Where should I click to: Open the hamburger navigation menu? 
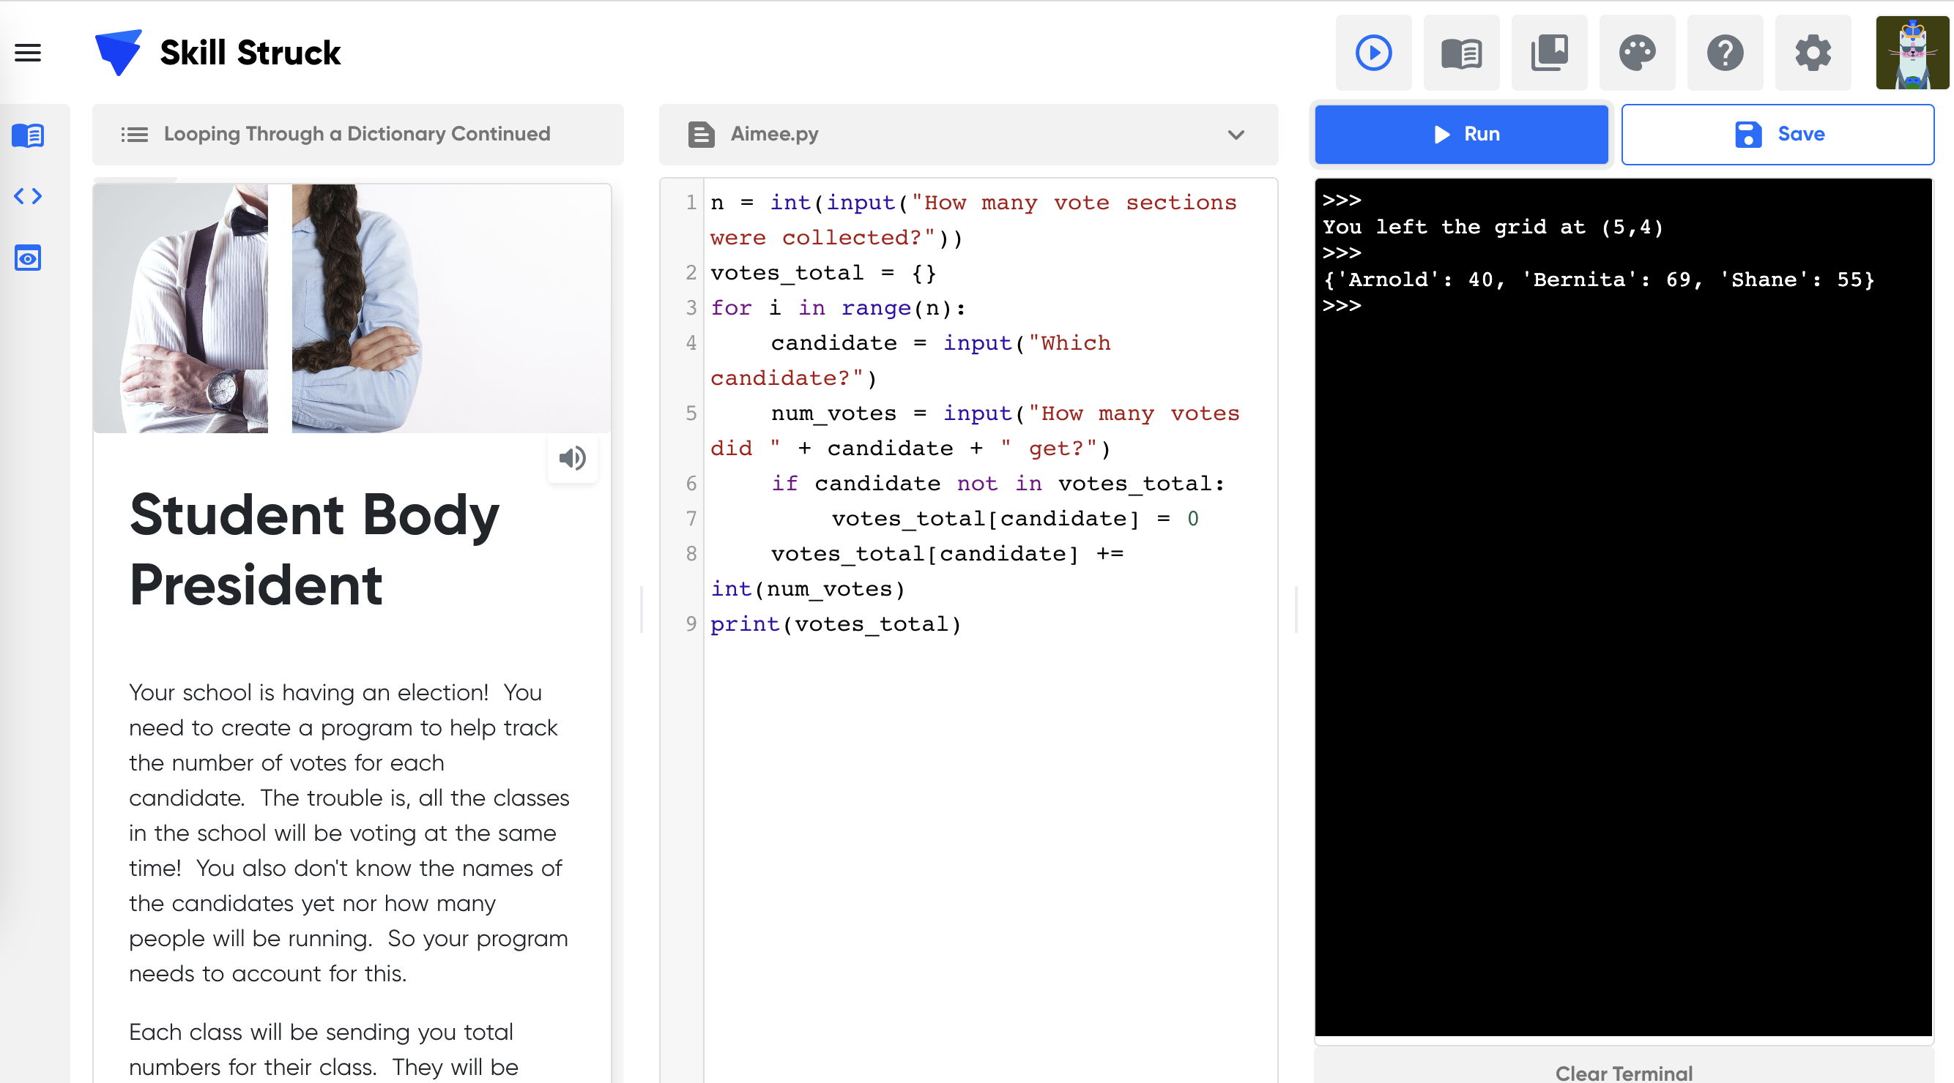tap(28, 52)
